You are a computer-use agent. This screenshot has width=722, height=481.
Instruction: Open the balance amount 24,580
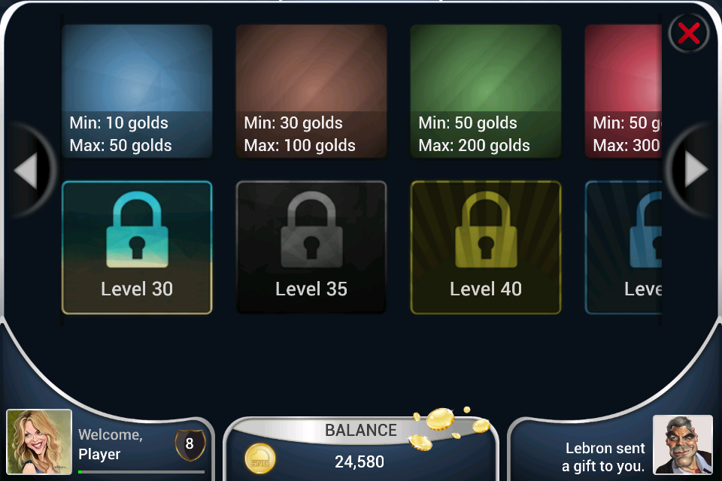coord(359,461)
